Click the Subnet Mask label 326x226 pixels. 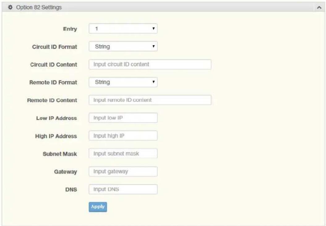pyautogui.click(x=60, y=154)
